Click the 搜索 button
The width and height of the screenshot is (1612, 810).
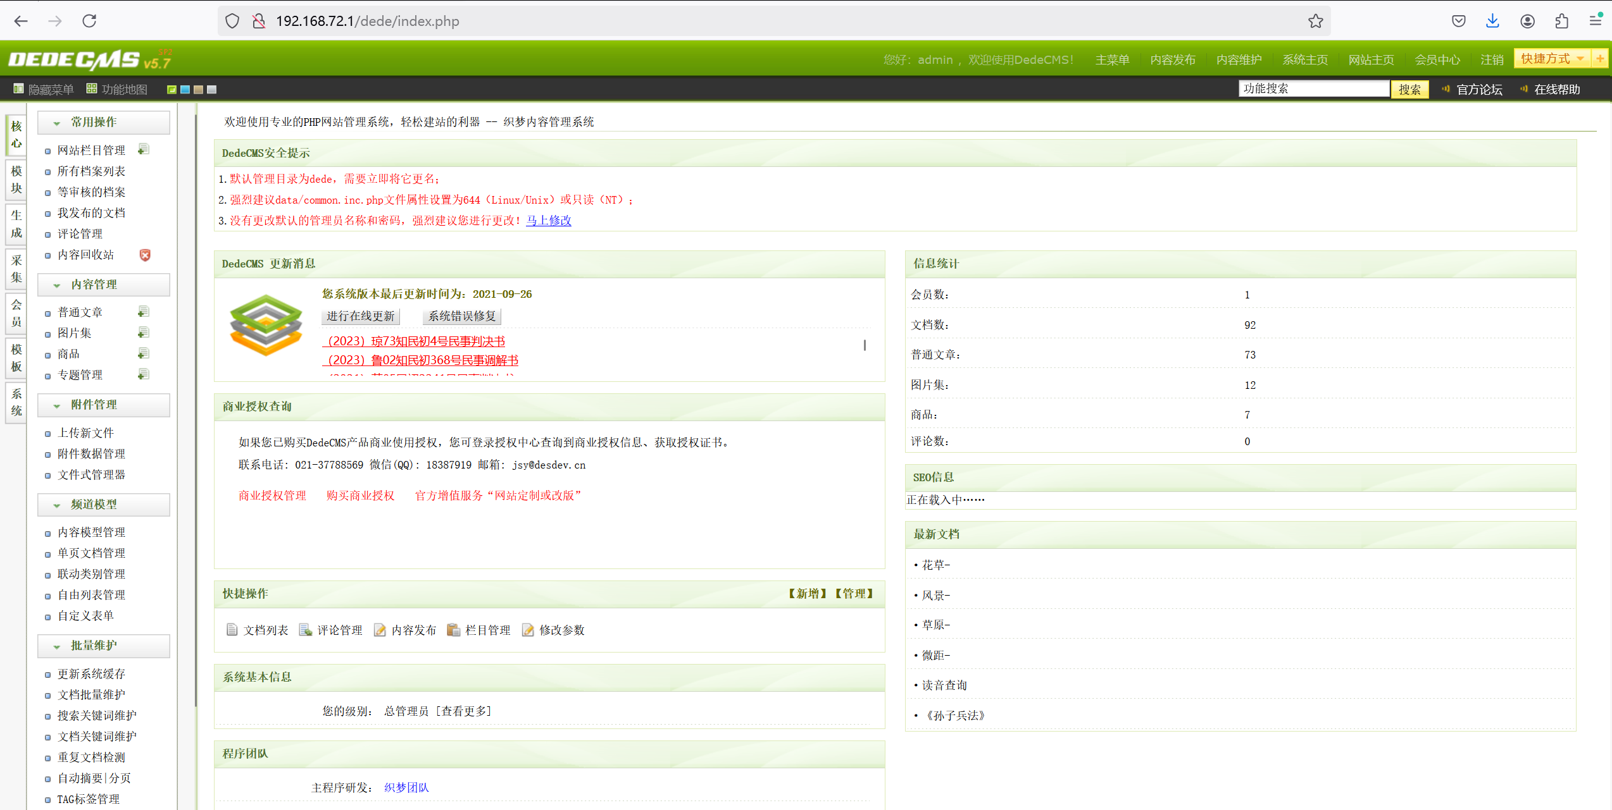pyautogui.click(x=1409, y=89)
